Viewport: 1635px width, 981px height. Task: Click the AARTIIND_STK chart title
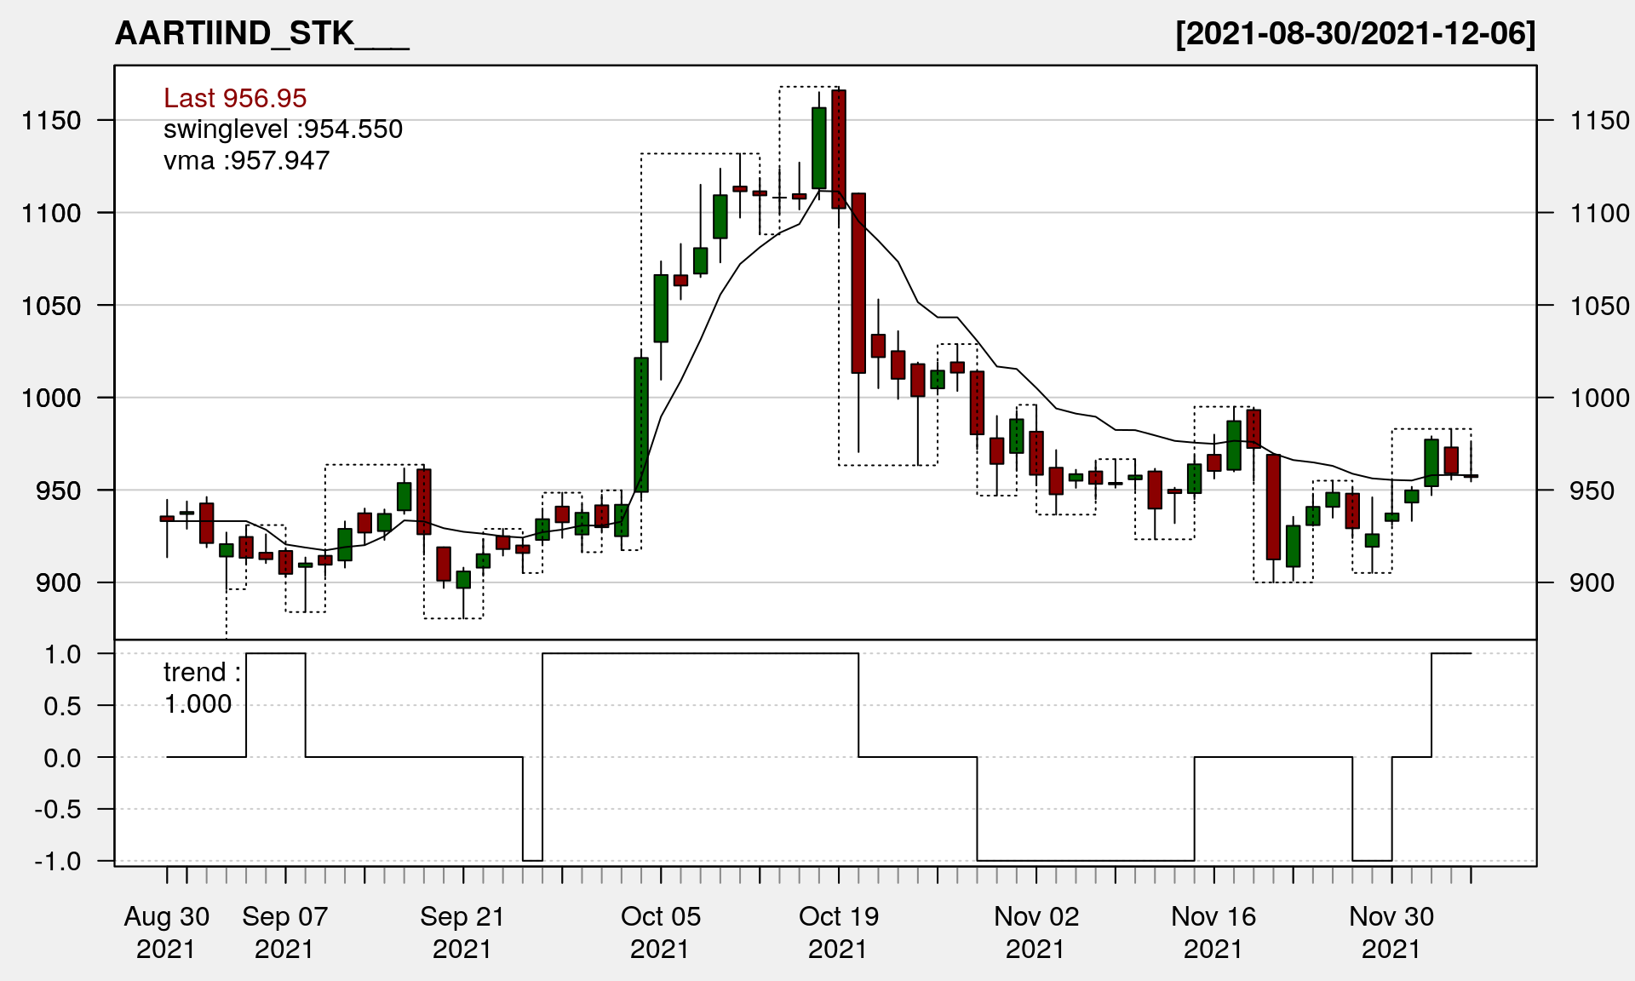pos(261,33)
